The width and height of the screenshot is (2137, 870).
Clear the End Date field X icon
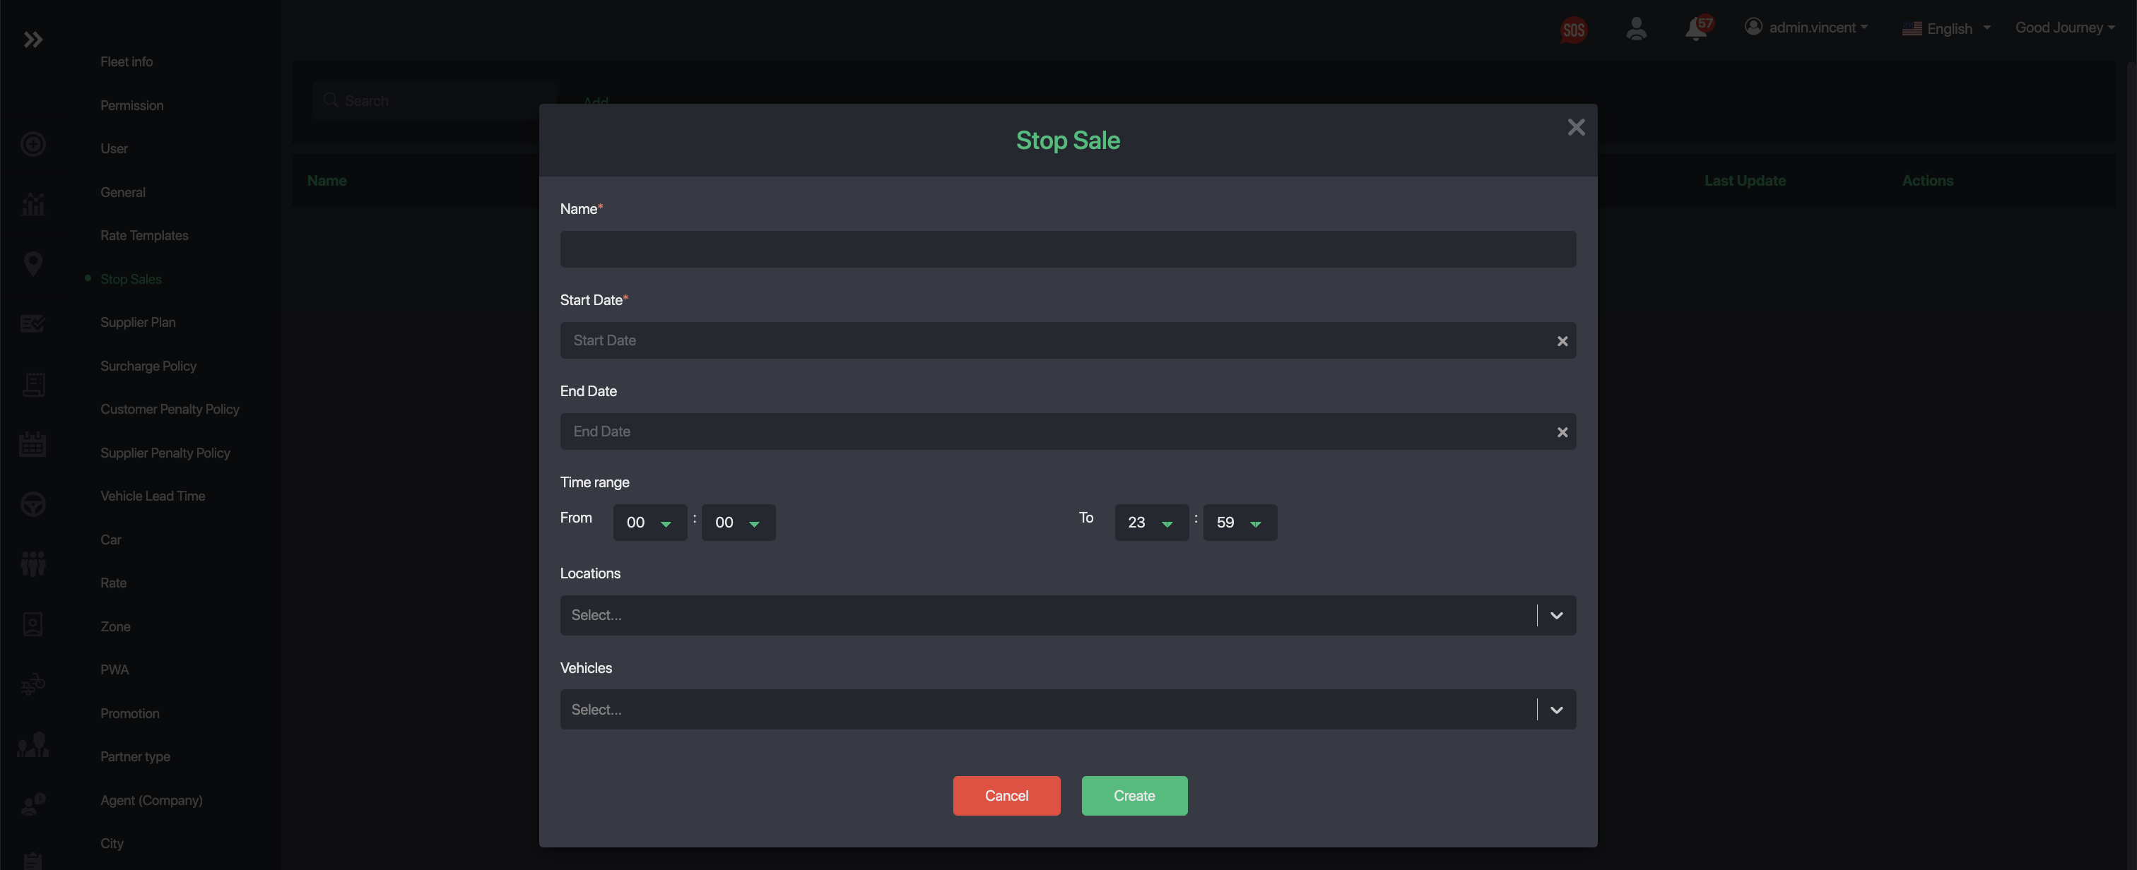pyautogui.click(x=1562, y=432)
